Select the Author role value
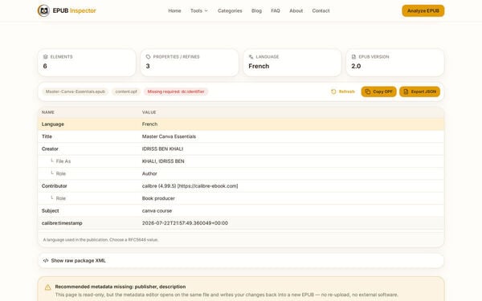Image resolution: width=482 pixels, height=301 pixels. [x=149, y=173]
